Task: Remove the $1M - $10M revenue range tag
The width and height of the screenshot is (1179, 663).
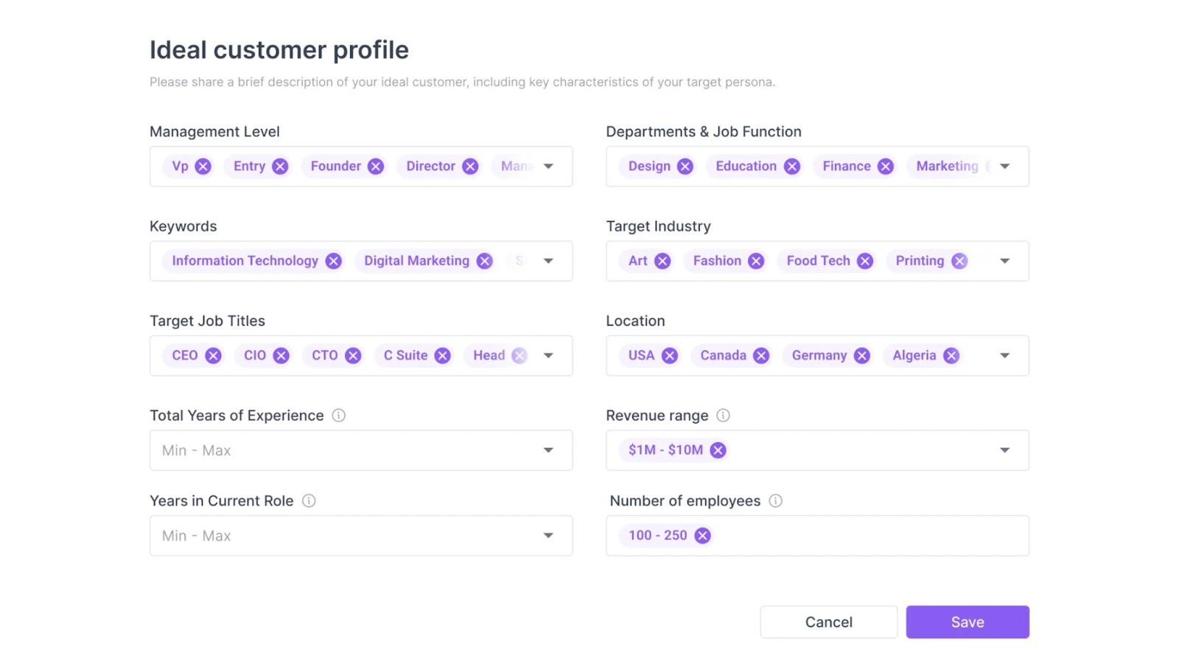Action: click(x=718, y=449)
